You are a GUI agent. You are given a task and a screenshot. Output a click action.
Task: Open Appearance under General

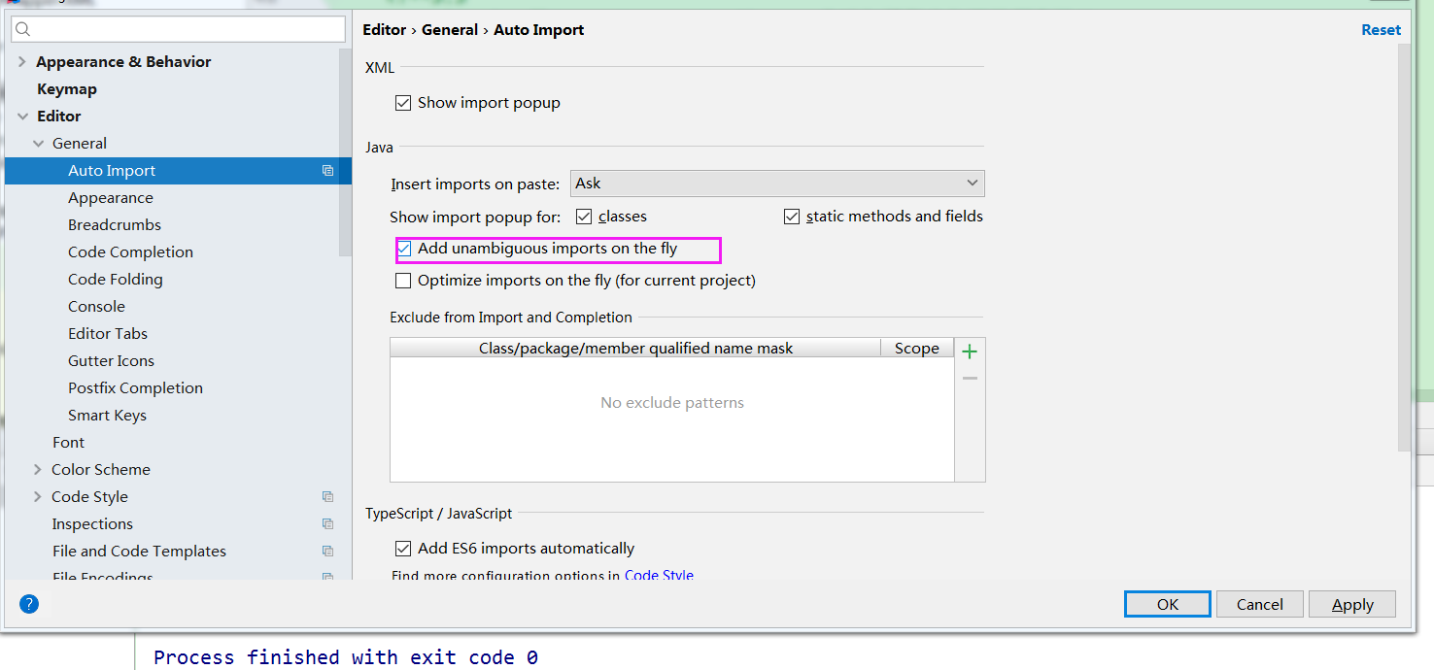(111, 198)
